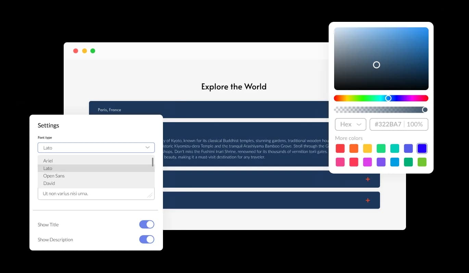Open the Font type dropdown

[x=96, y=147]
